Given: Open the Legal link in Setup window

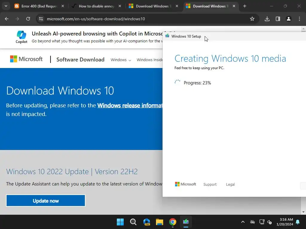Looking at the screenshot, I should (x=230, y=184).
